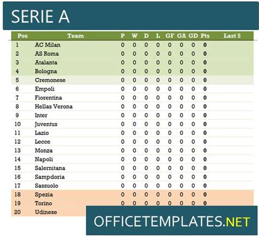Open the OFFICETEMPLATES.NET link banner

pyautogui.click(x=172, y=220)
